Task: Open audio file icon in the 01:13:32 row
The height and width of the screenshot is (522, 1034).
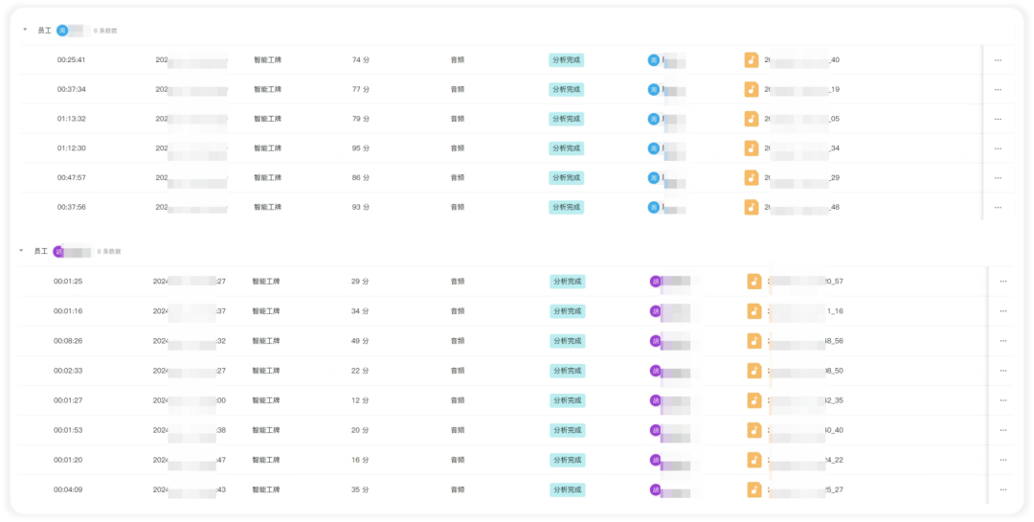Action: (752, 119)
